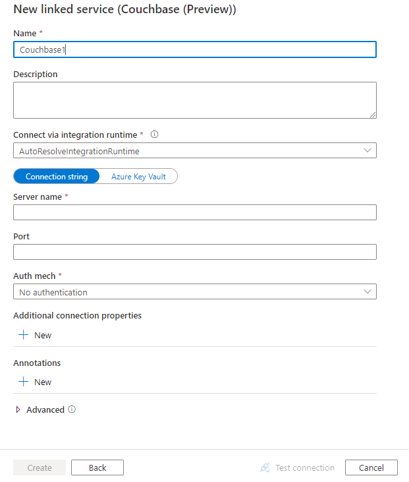Focus the Name input field
This screenshot has width=409, height=482.
(195, 49)
